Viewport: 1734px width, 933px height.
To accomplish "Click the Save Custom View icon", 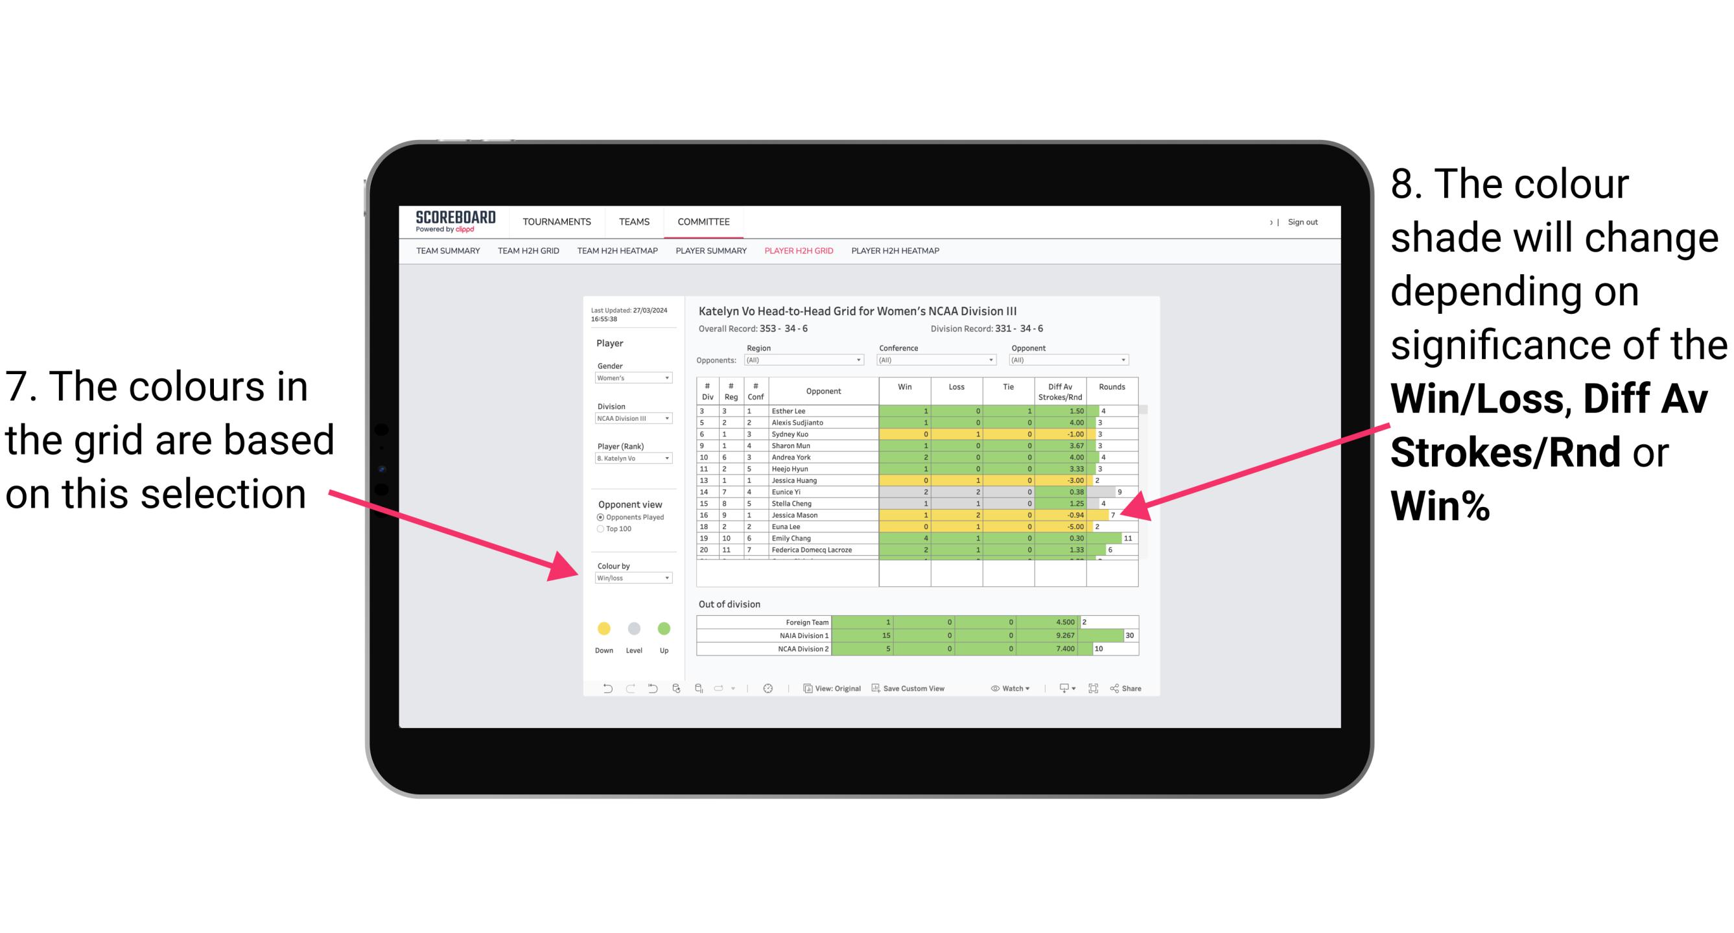I will pyautogui.click(x=875, y=691).
